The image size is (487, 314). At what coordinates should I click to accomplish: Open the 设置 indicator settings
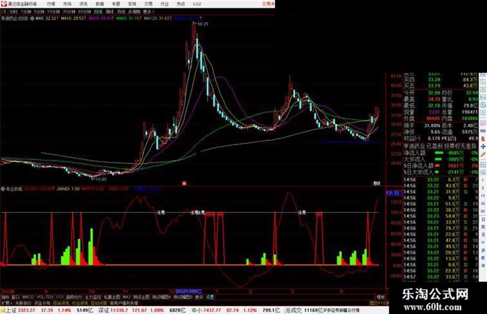(210, 297)
